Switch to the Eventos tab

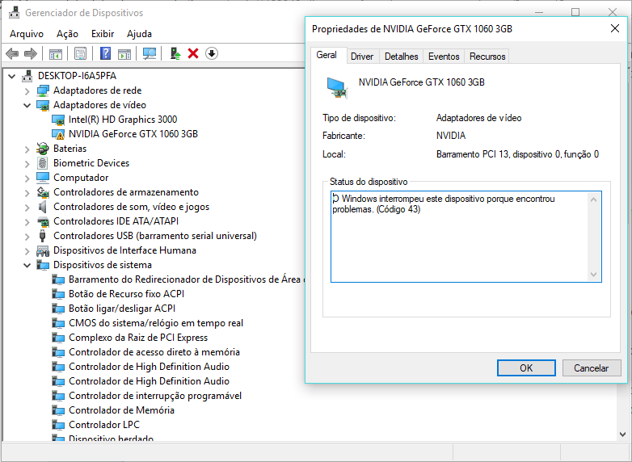tap(444, 57)
